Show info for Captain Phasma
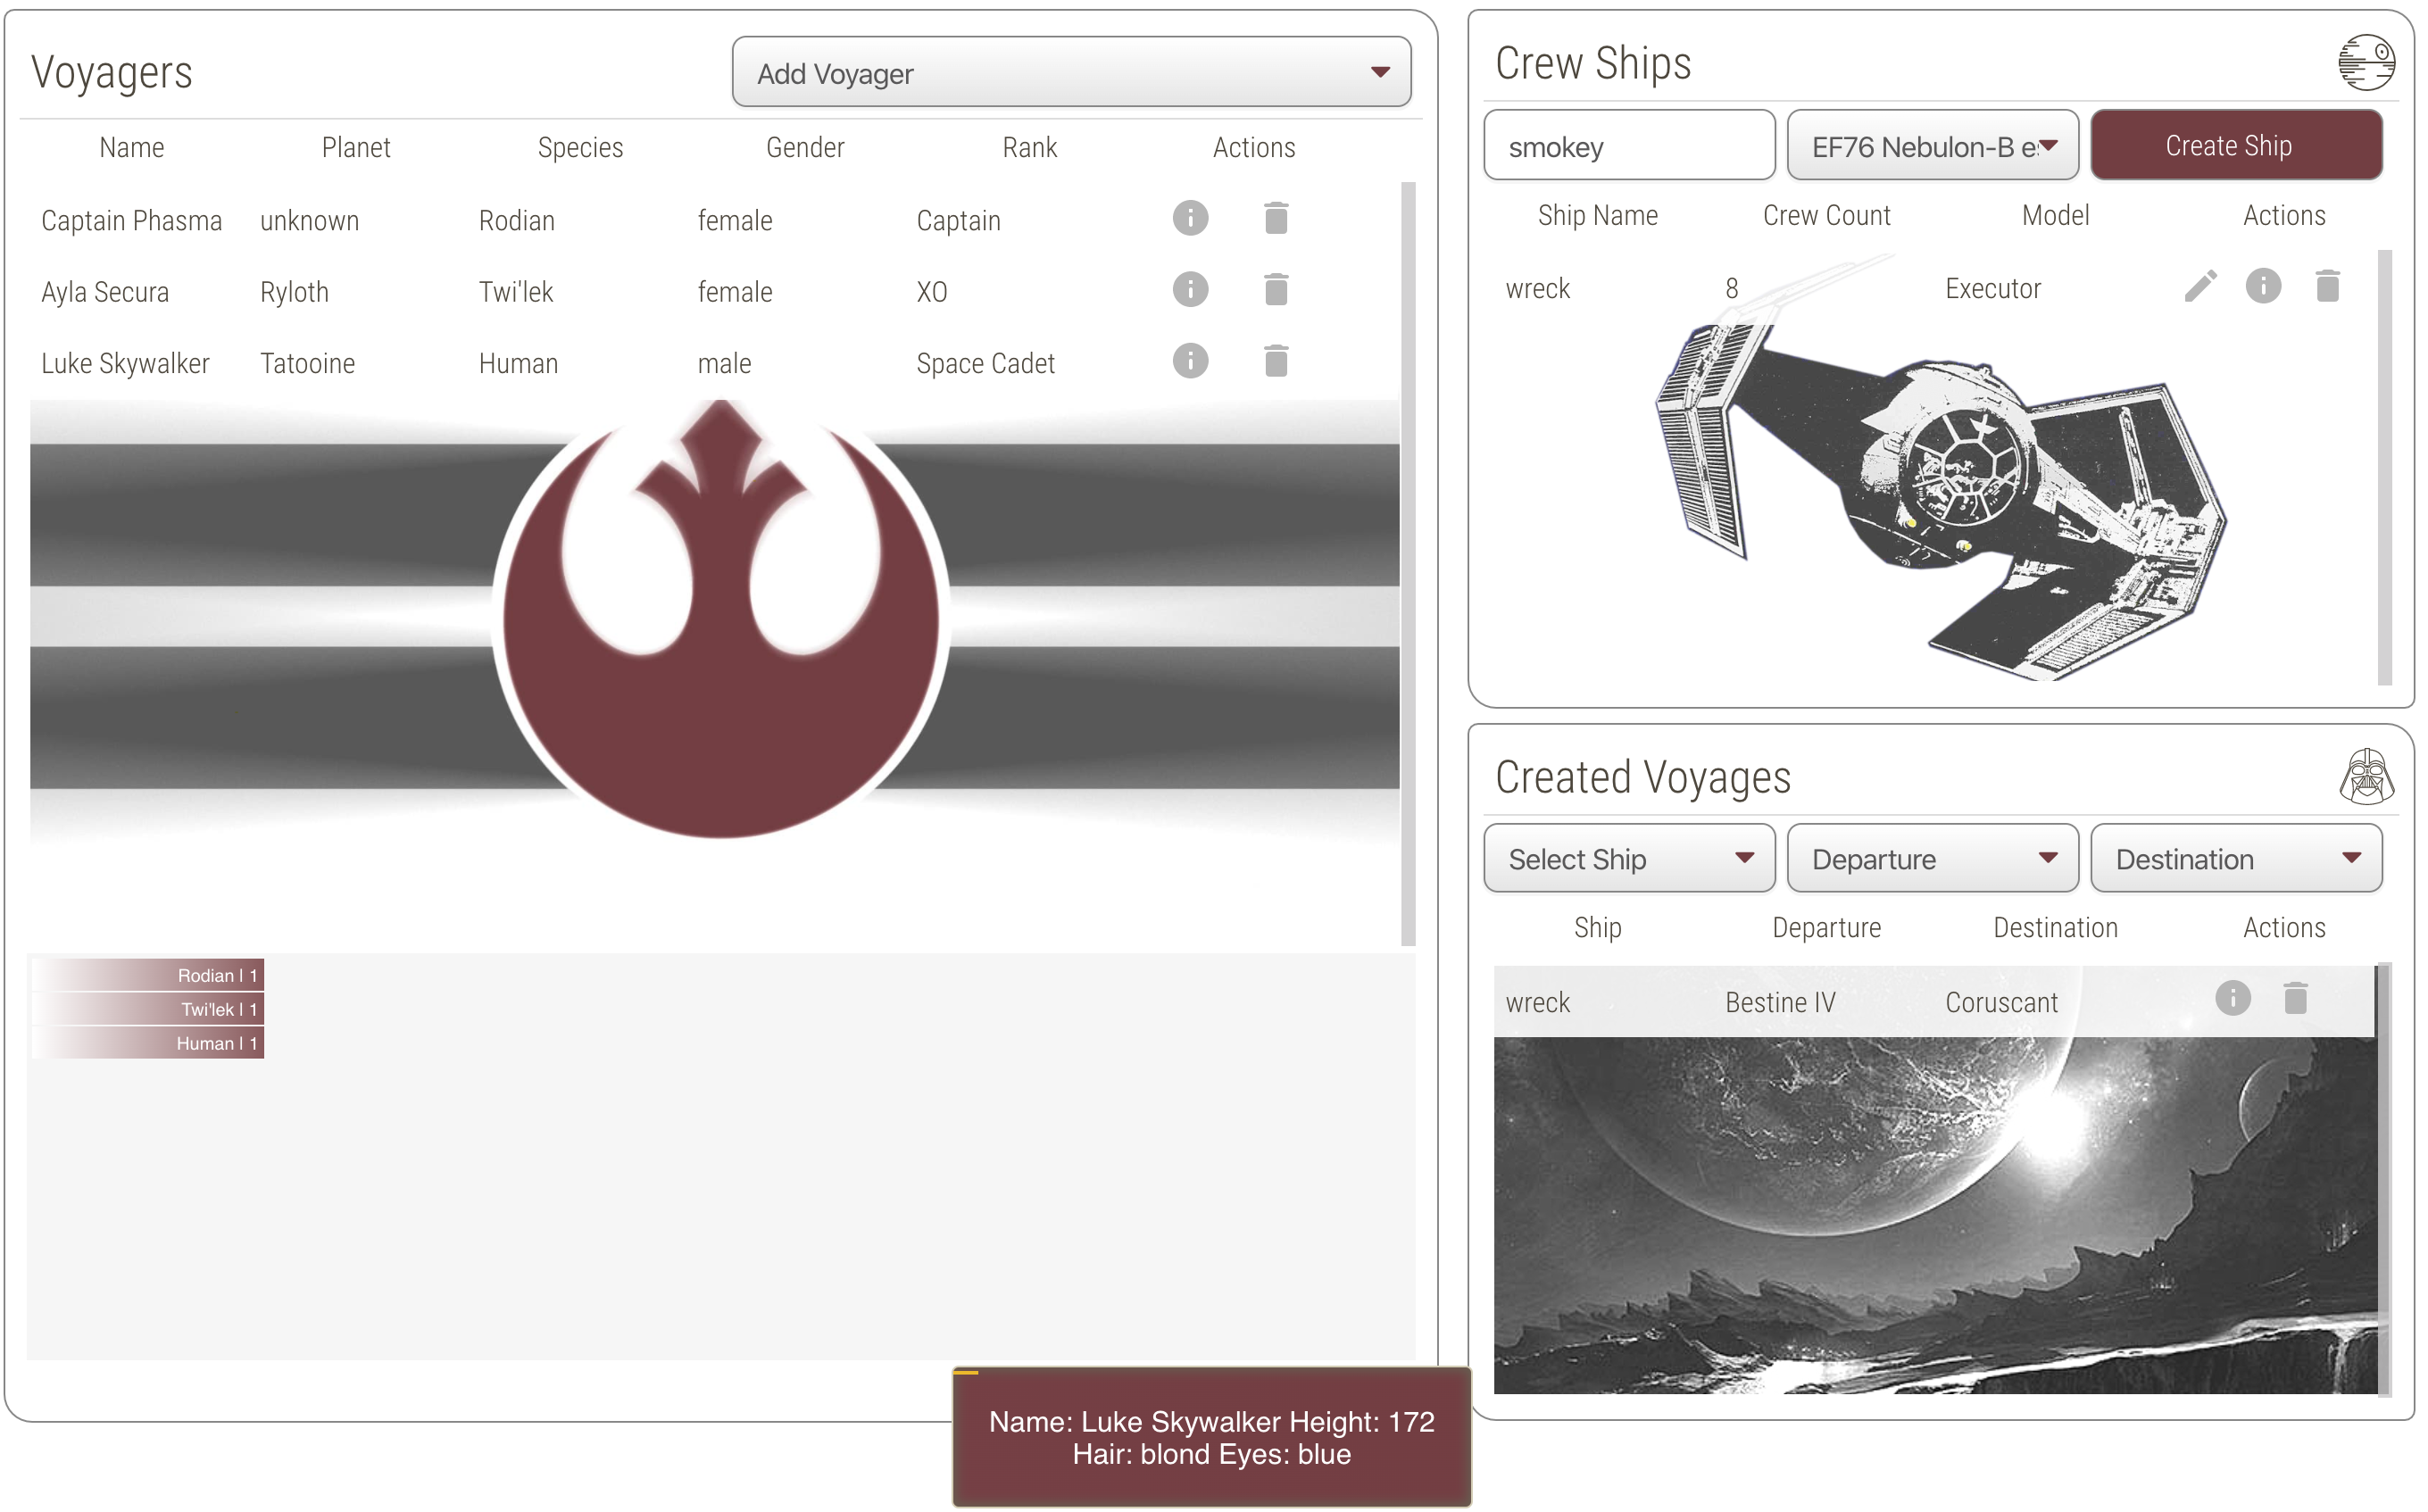This screenshot has width=2428, height=1512. click(x=1190, y=218)
